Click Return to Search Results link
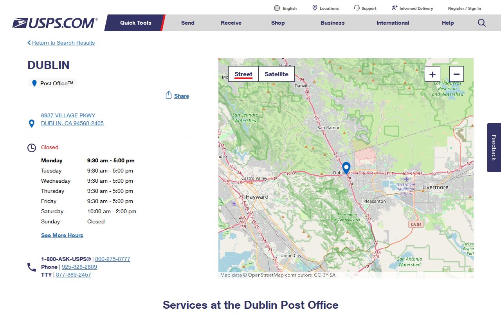This screenshot has height=313, width=501. point(63,43)
